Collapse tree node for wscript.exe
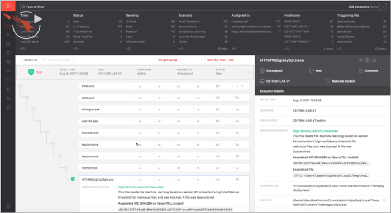The width and height of the screenshot is (391, 213). [66, 167]
